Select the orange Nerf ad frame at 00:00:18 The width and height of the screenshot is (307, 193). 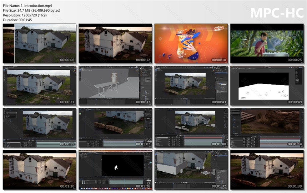(191, 43)
